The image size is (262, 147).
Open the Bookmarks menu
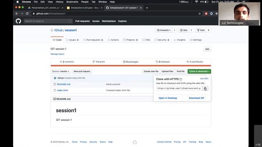(x=72, y=2)
